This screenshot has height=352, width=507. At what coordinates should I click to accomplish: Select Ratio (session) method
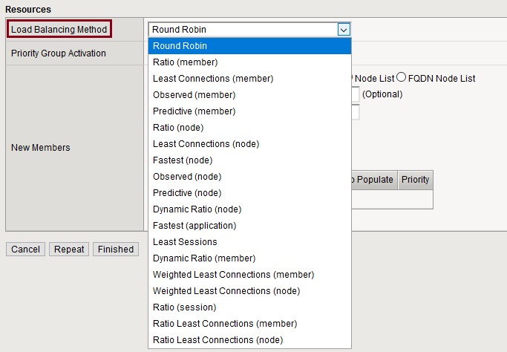184,307
